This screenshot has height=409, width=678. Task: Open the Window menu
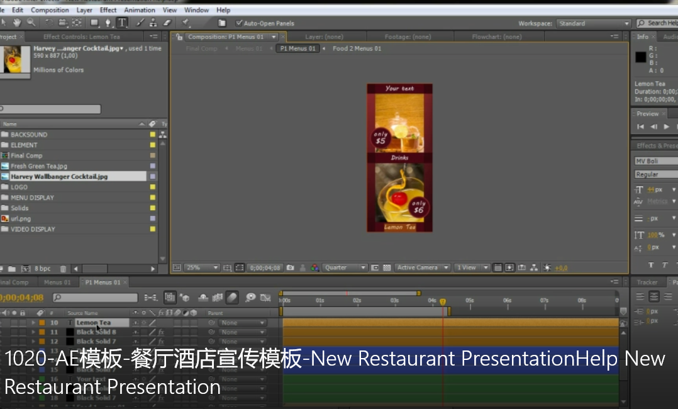(196, 10)
